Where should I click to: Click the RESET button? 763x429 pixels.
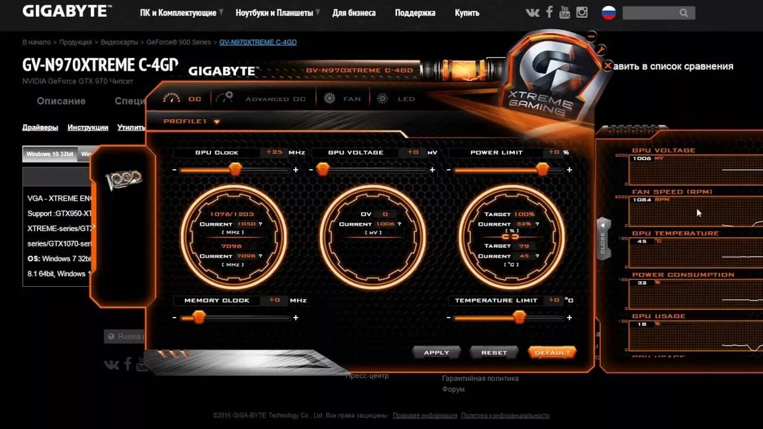click(494, 353)
